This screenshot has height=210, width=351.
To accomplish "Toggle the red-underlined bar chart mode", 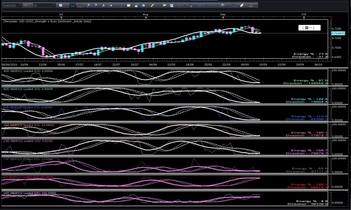I will (x=80, y=5).
